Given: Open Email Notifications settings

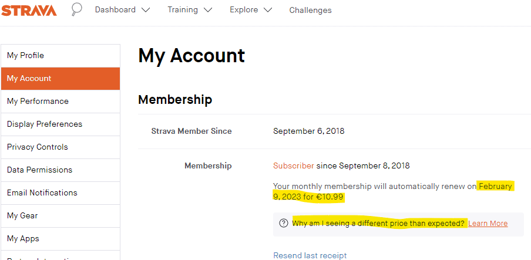Looking at the screenshot, I should [61, 193].
